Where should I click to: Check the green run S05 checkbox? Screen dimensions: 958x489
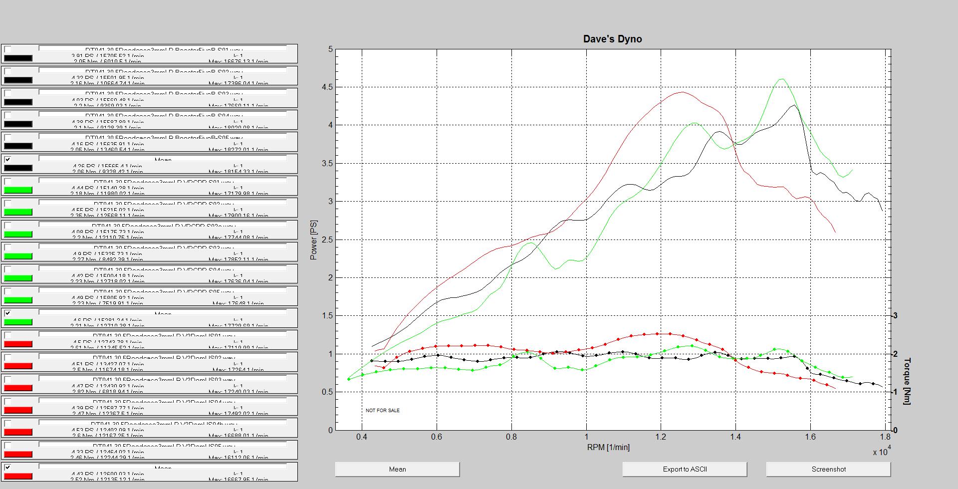click(7, 291)
